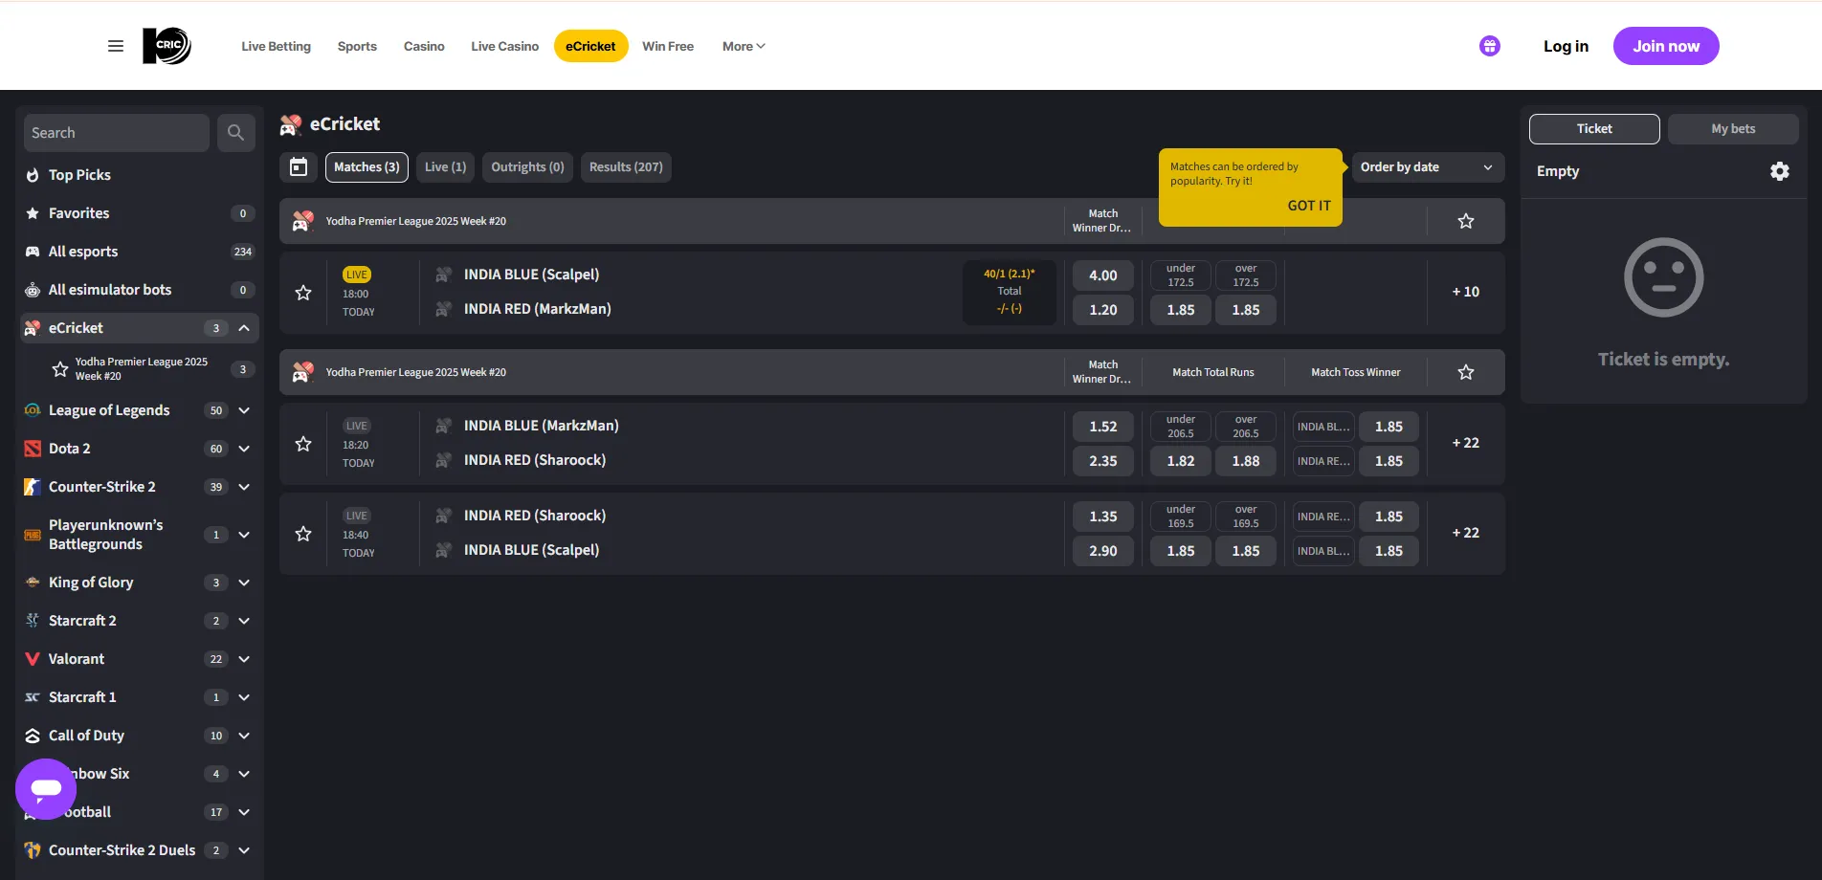The image size is (1822, 880).
Task: Favorite the INDIA BLUE (MarkzMan) 18:20 match
Action: pos(303,444)
